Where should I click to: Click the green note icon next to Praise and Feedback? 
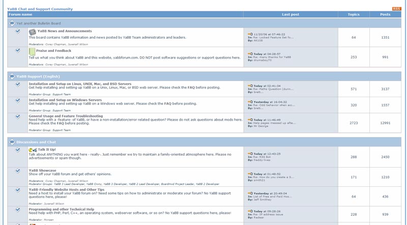(32, 52)
